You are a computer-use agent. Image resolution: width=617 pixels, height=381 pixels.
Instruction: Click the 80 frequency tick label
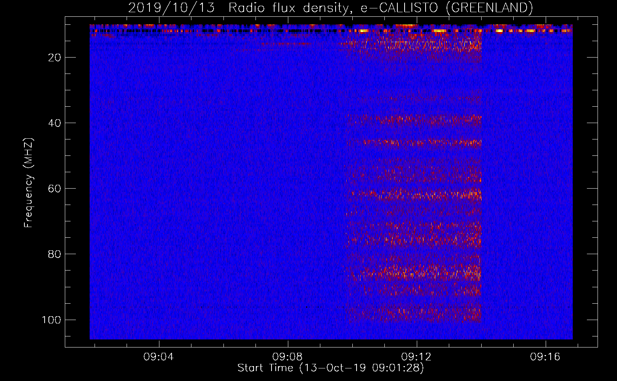[55, 254]
